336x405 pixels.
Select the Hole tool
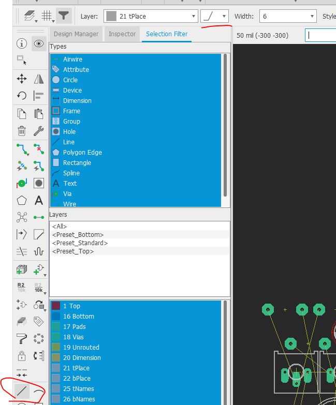39,184
